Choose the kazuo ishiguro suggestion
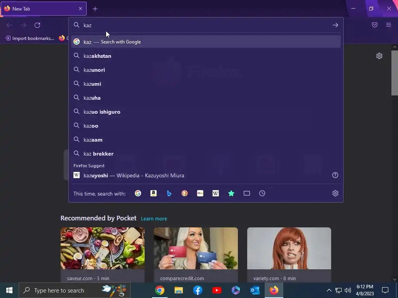The width and height of the screenshot is (398, 298). (x=206, y=112)
